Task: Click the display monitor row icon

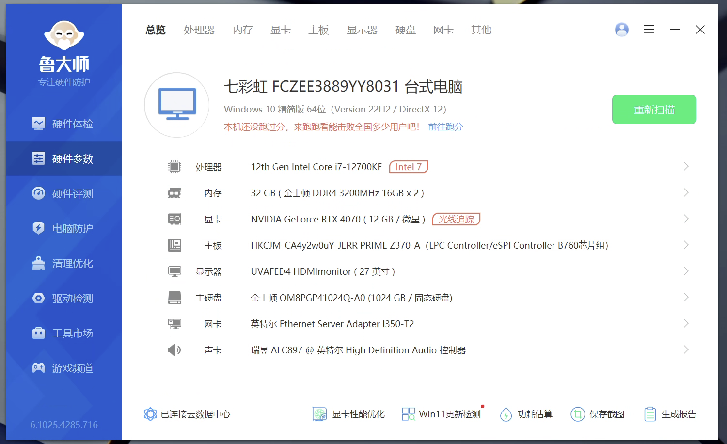Action: (174, 271)
